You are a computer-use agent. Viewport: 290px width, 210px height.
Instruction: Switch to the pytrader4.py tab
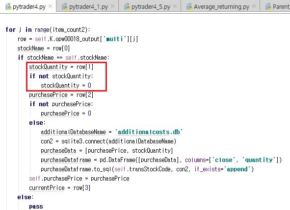[x=28, y=7]
